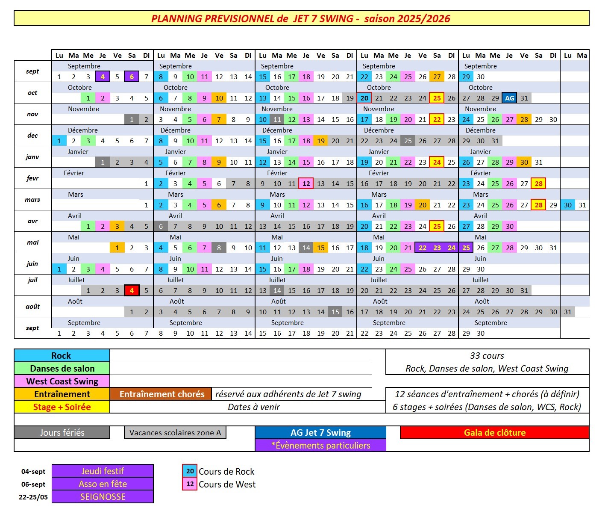Select the Asso en fête event label
This screenshot has width=608, height=514.
click(103, 484)
